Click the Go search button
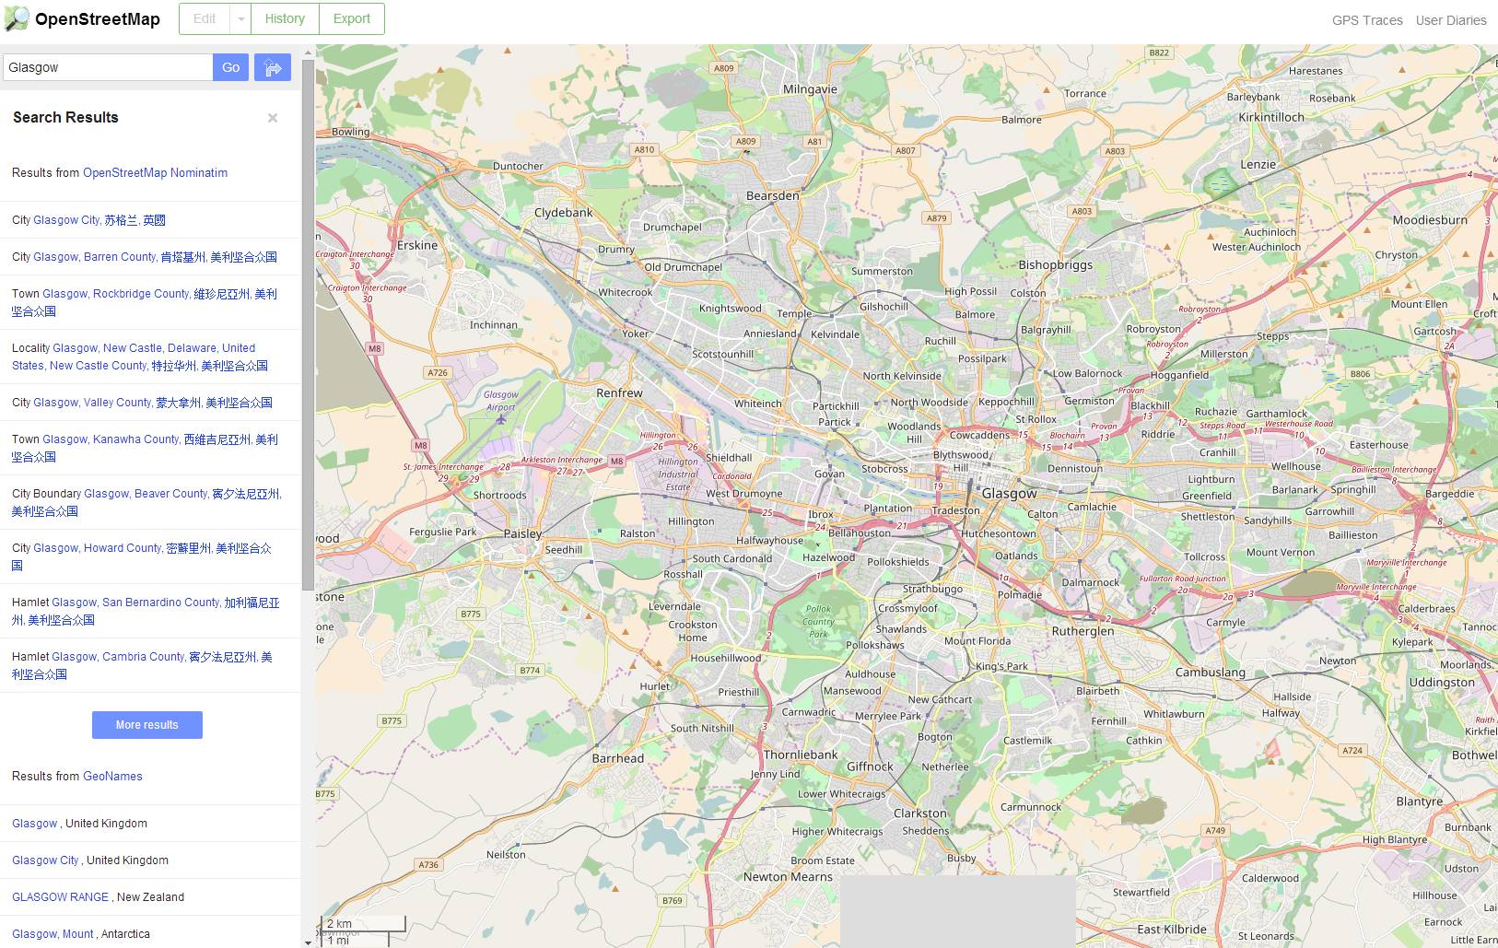The height and width of the screenshot is (948, 1498). click(x=231, y=67)
